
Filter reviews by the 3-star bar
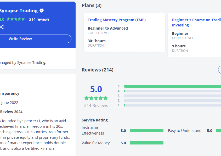pos(172,96)
